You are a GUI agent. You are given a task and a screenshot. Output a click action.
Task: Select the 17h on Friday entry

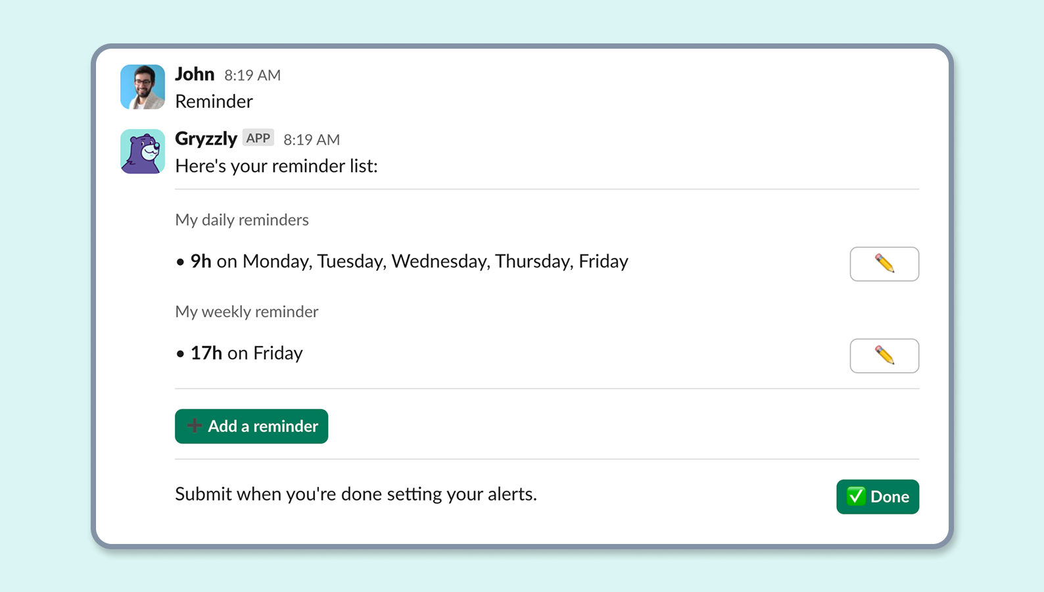239,353
